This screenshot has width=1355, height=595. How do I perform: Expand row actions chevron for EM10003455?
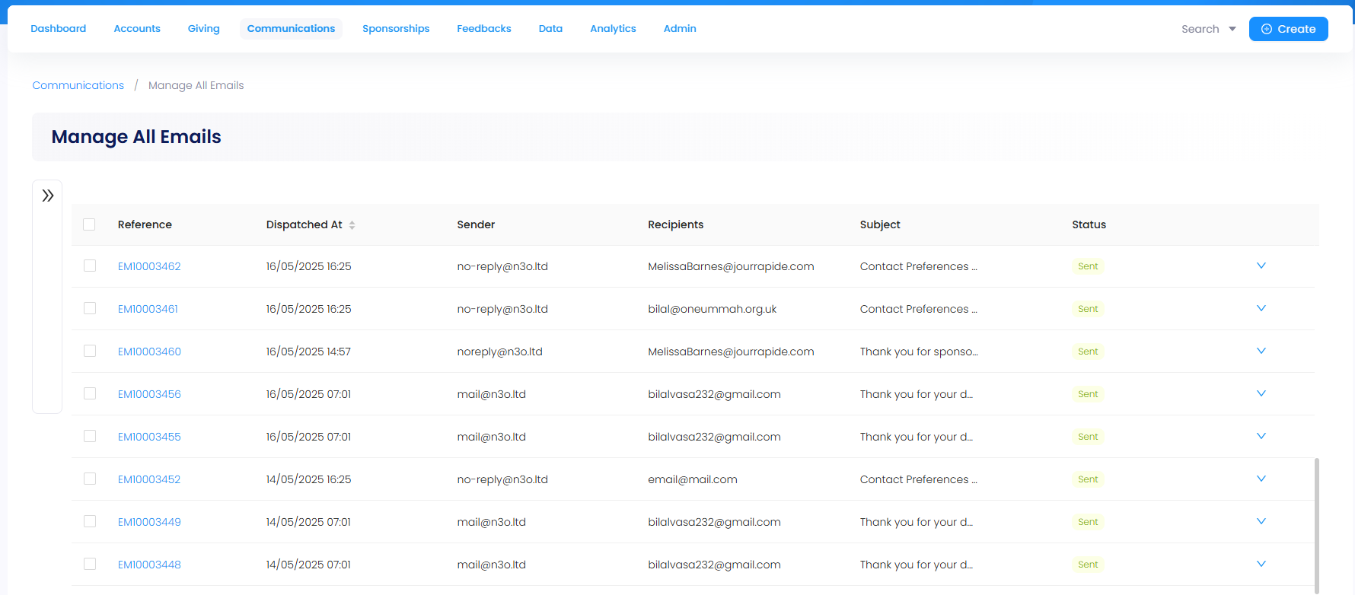coord(1261,436)
